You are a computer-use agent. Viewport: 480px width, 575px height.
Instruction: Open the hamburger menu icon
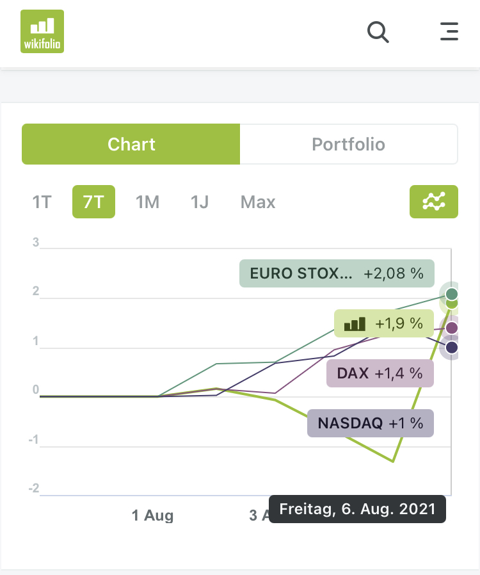pyautogui.click(x=449, y=31)
